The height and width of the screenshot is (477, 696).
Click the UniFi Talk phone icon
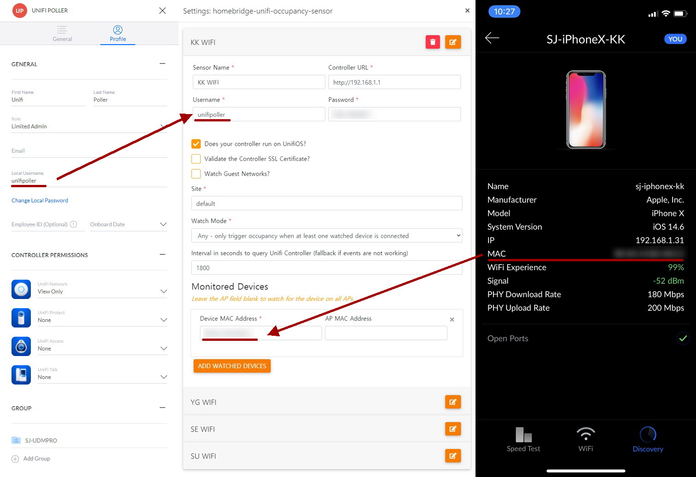(x=21, y=375)
